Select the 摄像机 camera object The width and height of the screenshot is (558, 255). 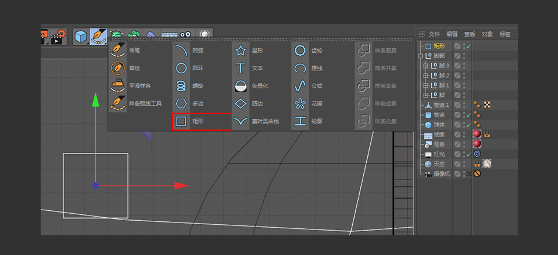[442, 174]
